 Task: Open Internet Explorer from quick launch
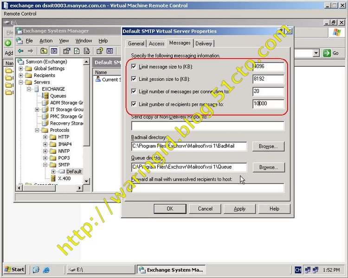coord(46,270)
